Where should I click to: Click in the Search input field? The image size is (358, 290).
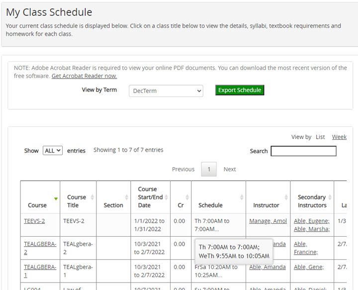[x=303, y=151]
